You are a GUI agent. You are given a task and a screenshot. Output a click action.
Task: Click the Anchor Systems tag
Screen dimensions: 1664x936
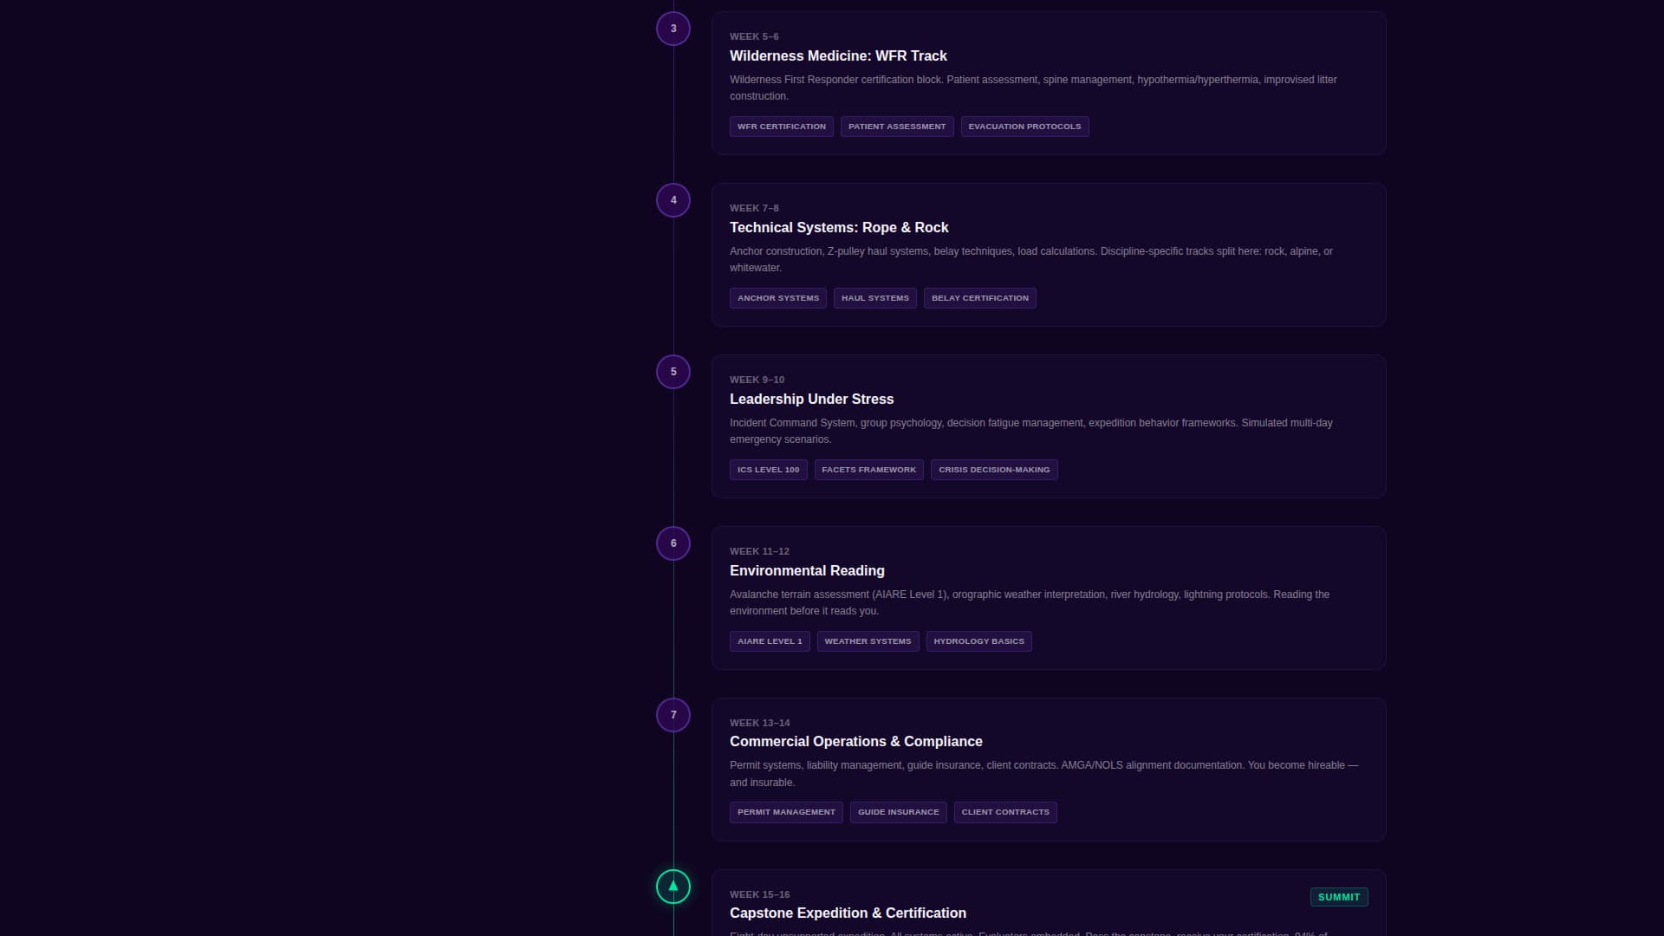(x=778, y=298)
